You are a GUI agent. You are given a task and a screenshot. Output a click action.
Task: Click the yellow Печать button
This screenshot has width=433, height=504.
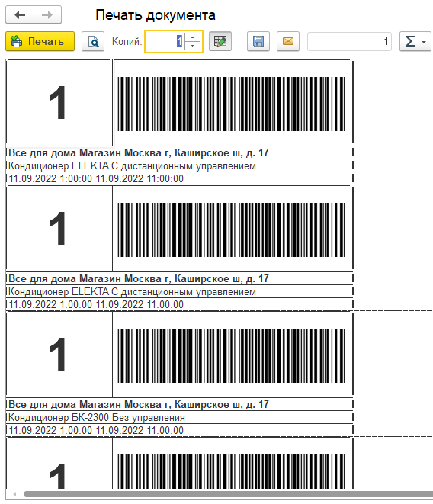40,41
